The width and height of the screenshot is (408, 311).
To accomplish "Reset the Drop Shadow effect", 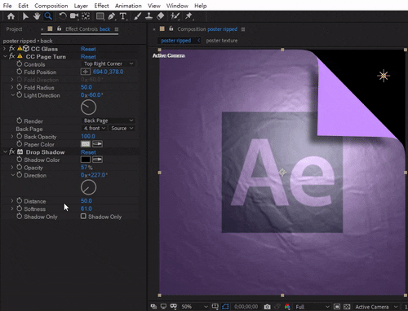I will click(88, 152).
